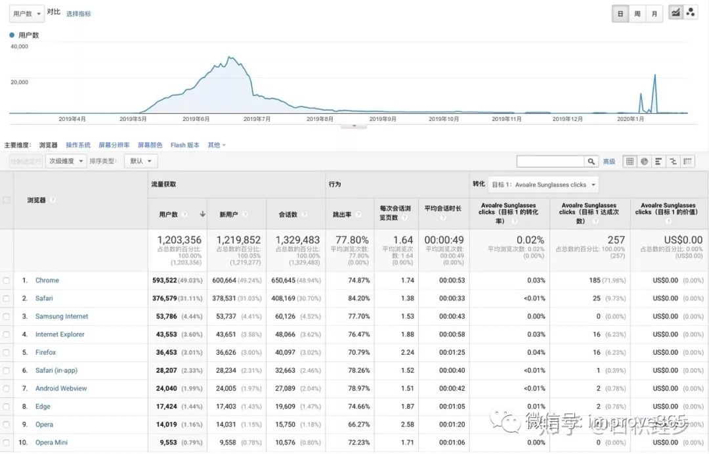Switch dimension to 操作系统
The width and height of the screenshot is (709, 454).
78,145
